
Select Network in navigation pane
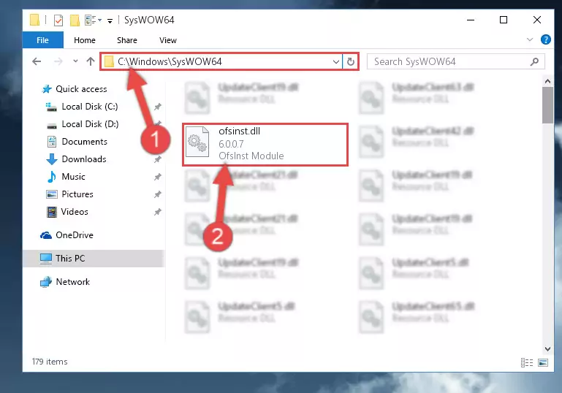tap(72, 282)
